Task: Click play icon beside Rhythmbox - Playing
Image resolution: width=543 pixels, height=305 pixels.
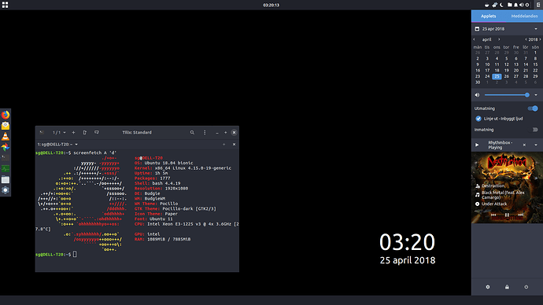Action: (x=477, y=145)
